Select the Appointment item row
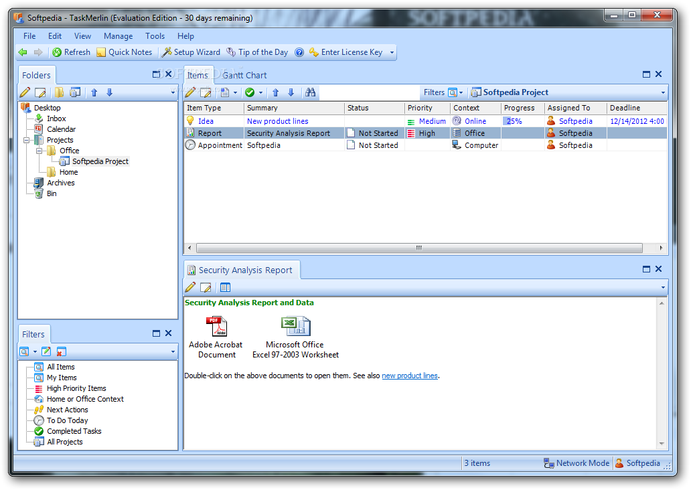Screen dimensions: 691x490 425,145
